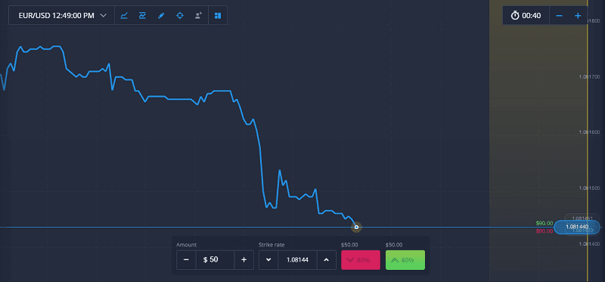Open the multi-chart layout icon
This screenshot has height=282, width=605.
click(x=218, y=15)
